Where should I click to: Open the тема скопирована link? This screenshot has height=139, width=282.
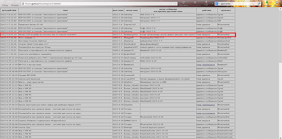click(206, 113)
